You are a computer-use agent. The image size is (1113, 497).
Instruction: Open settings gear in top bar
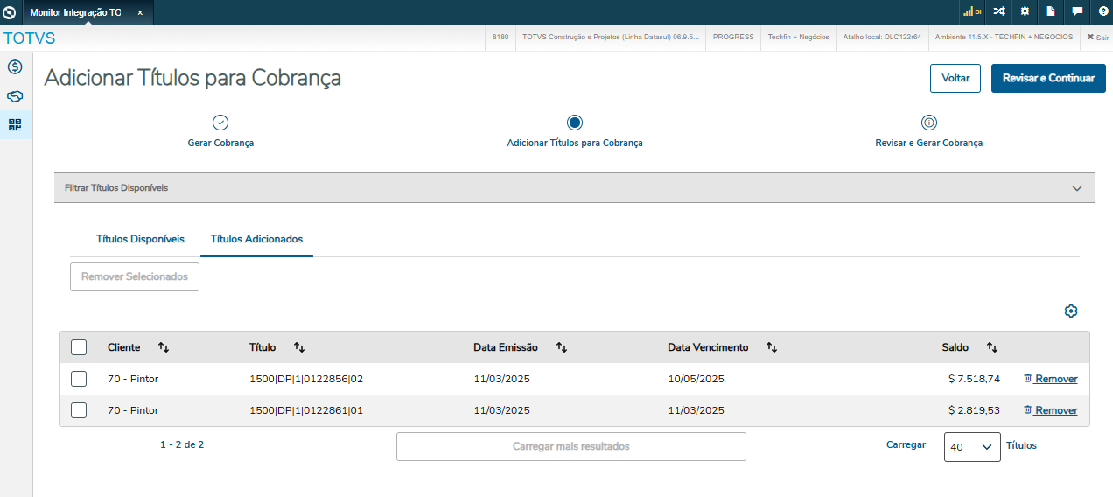(x=1025, y=12)
